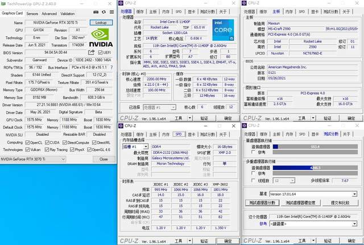Toggle the CUDA checkbox
The image size is (364, 245).
47,142
